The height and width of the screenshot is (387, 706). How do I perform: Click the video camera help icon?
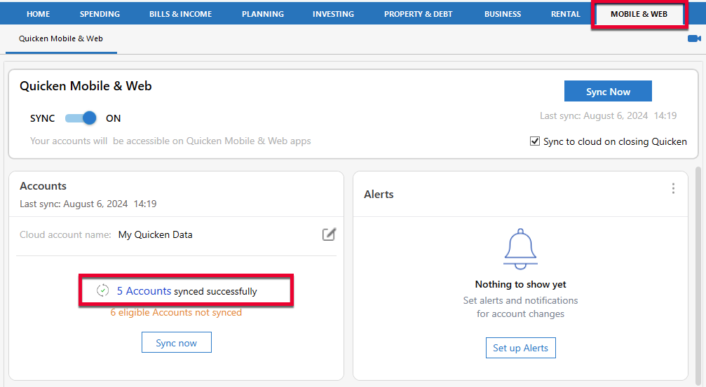pos(694,38)
